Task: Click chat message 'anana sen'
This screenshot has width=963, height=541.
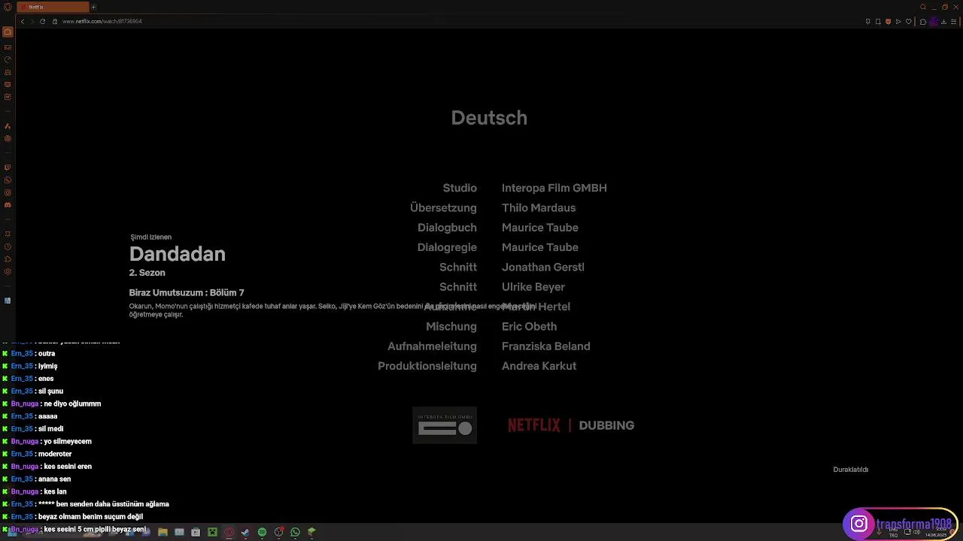Action: pos(54,479)
